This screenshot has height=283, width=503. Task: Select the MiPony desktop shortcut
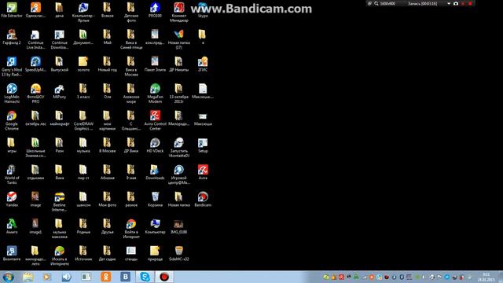(x=60, y=91)
